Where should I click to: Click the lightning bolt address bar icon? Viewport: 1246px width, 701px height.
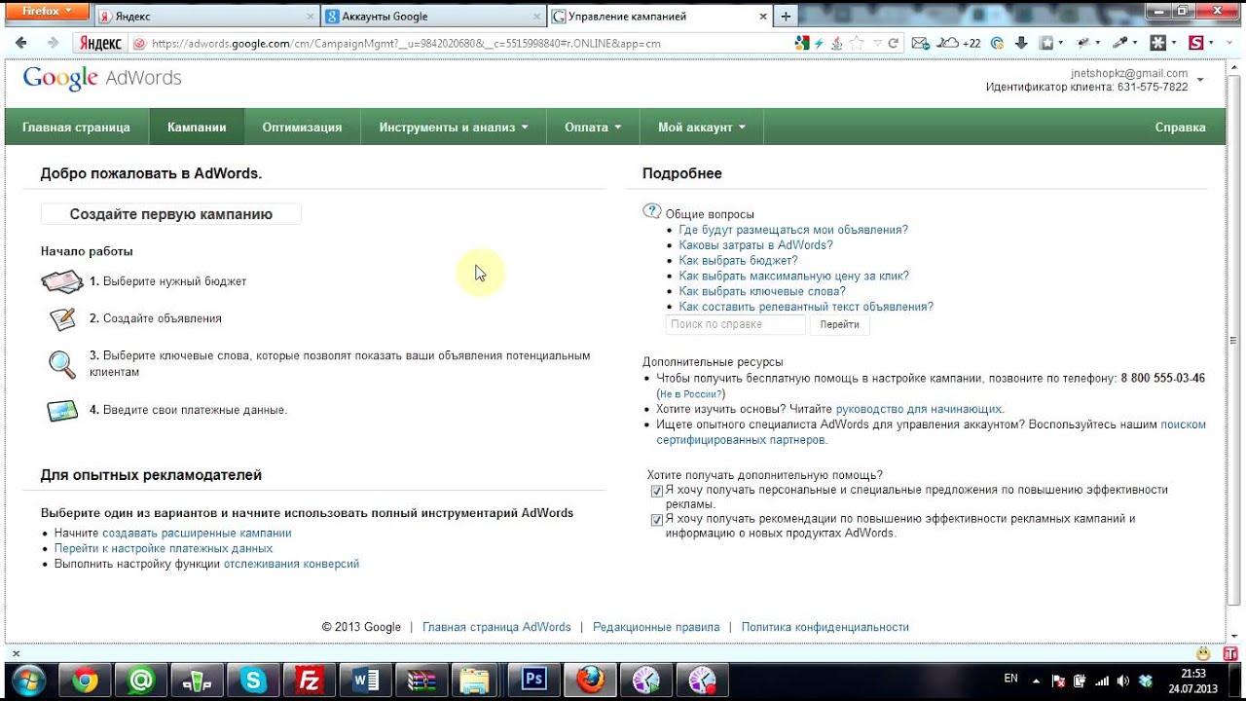point(819,43)
